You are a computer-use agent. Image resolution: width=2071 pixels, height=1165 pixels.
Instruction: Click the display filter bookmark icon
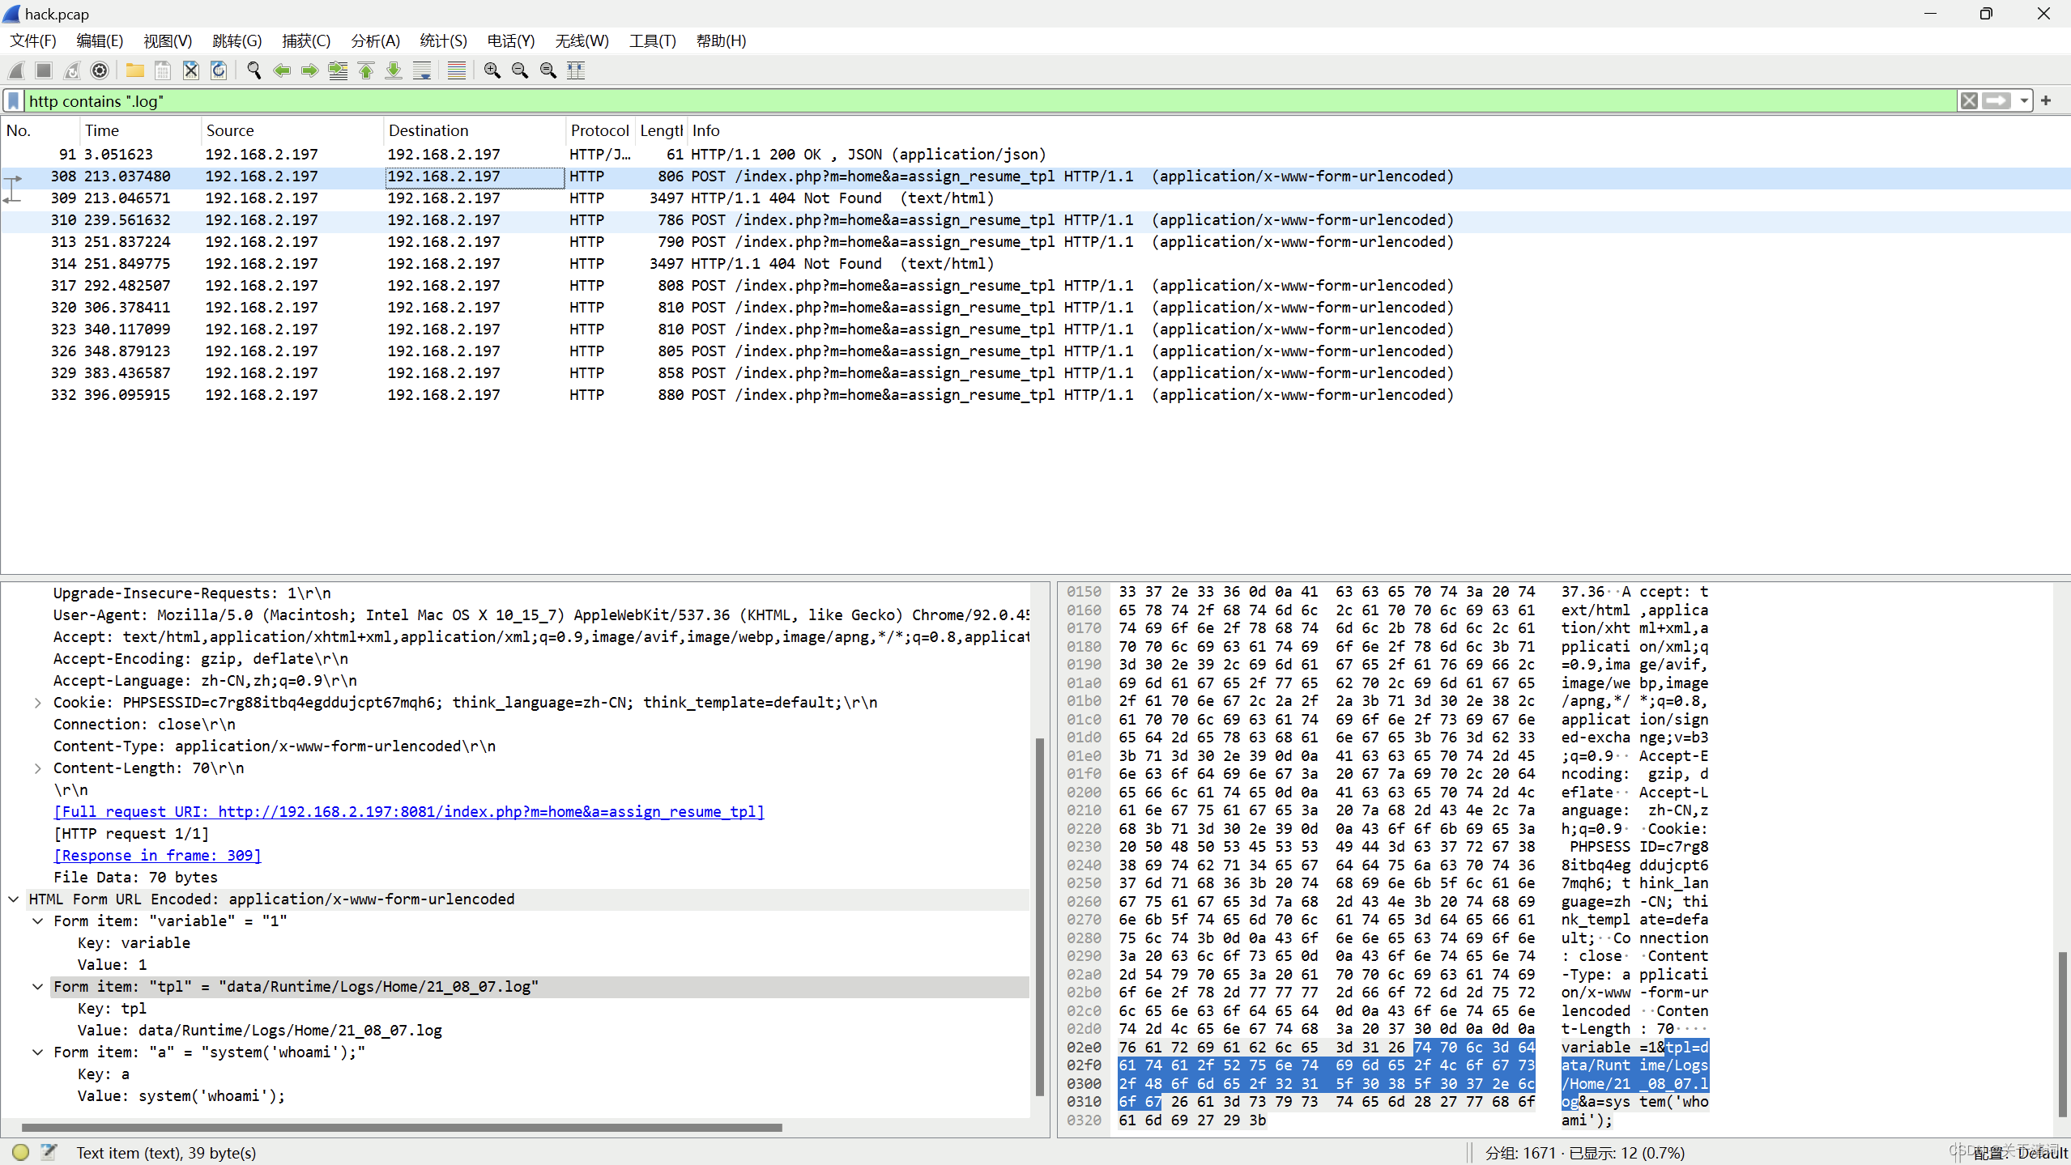[x=14, y=100]
